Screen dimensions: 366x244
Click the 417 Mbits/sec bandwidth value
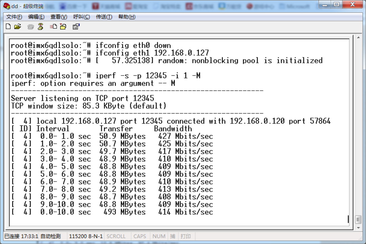pyautogui.click(x=186, y=151)
